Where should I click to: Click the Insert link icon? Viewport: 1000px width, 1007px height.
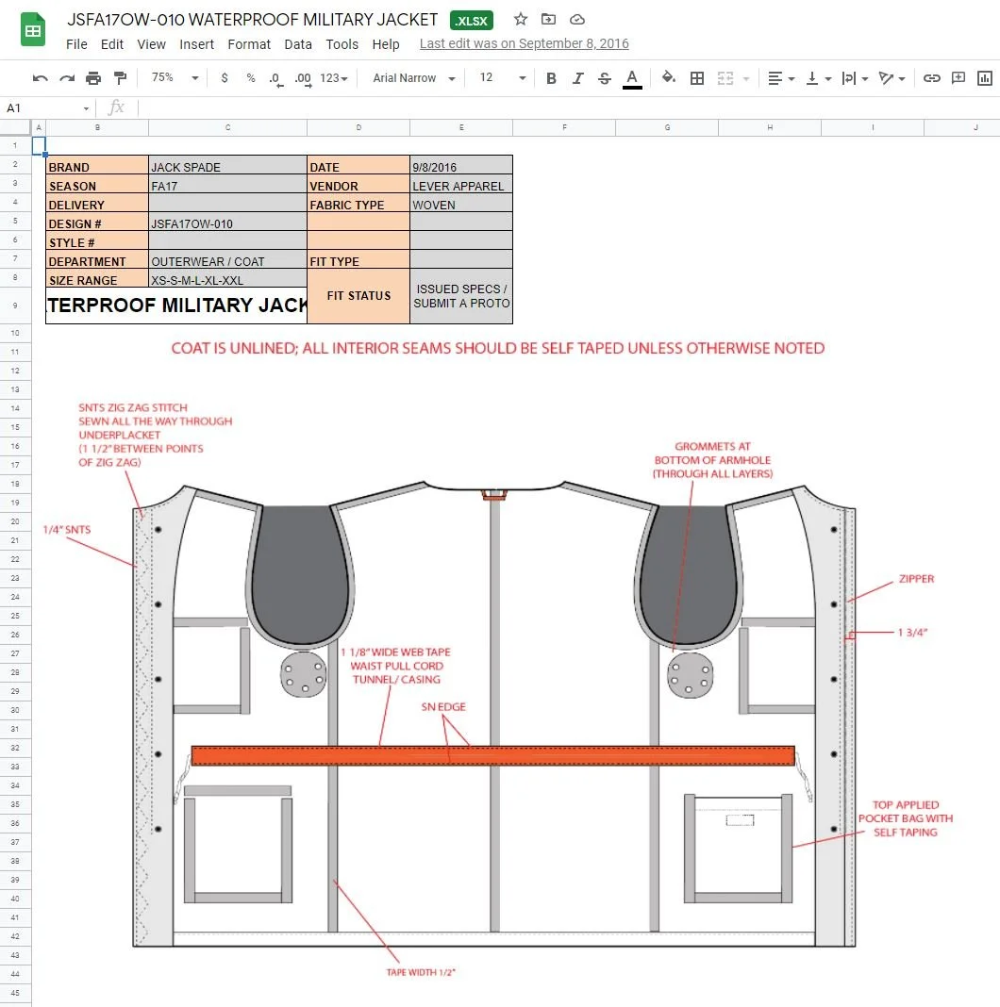click(x=931, y=78)
